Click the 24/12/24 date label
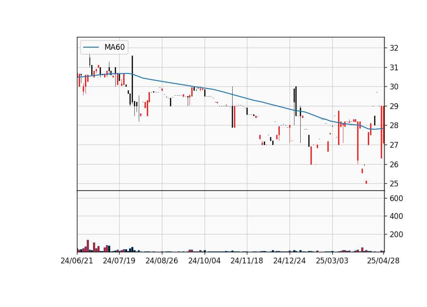This screenshot has height=307, width=427. pos(290,261)
